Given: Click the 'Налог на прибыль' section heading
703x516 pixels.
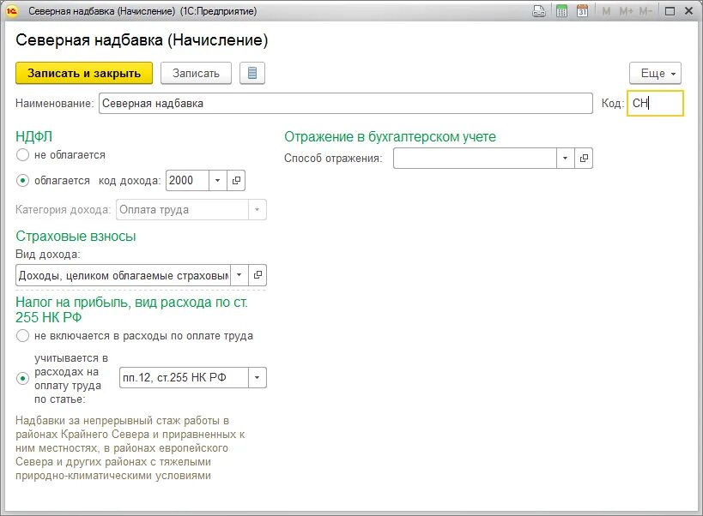Looking at the screenshot, I should point(131,309).
